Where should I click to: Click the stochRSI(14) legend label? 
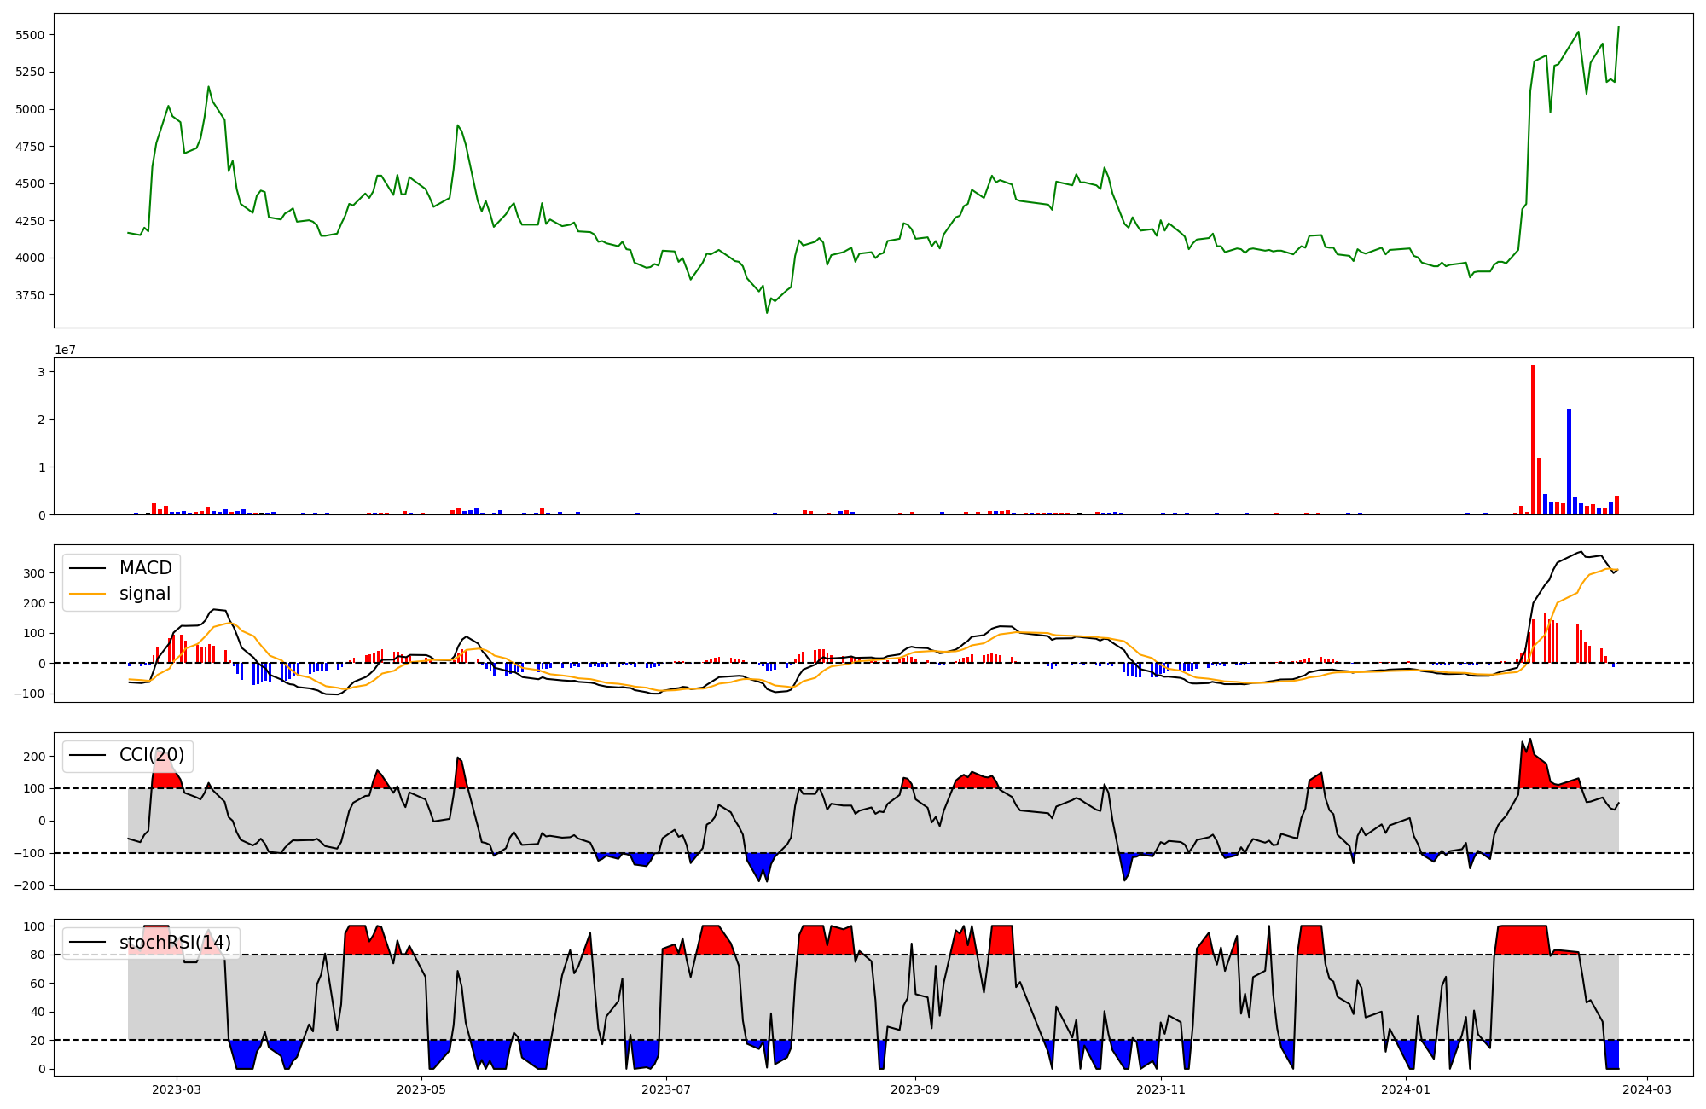[175, 943]
